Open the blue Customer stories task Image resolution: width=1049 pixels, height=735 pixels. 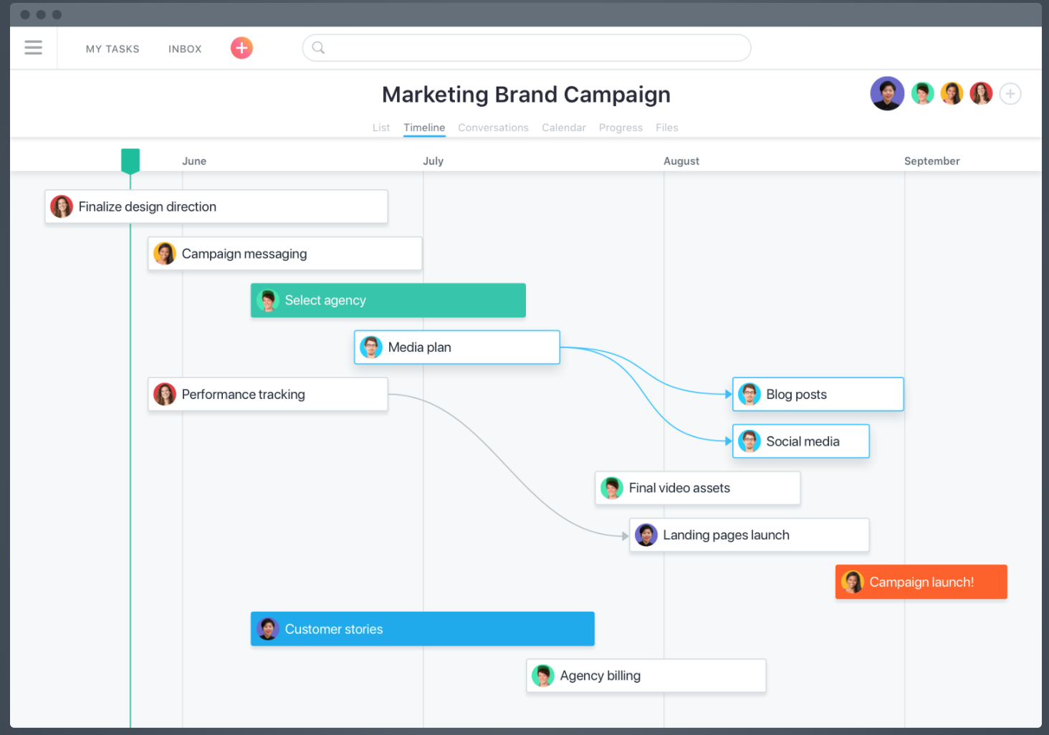(423, 629)
